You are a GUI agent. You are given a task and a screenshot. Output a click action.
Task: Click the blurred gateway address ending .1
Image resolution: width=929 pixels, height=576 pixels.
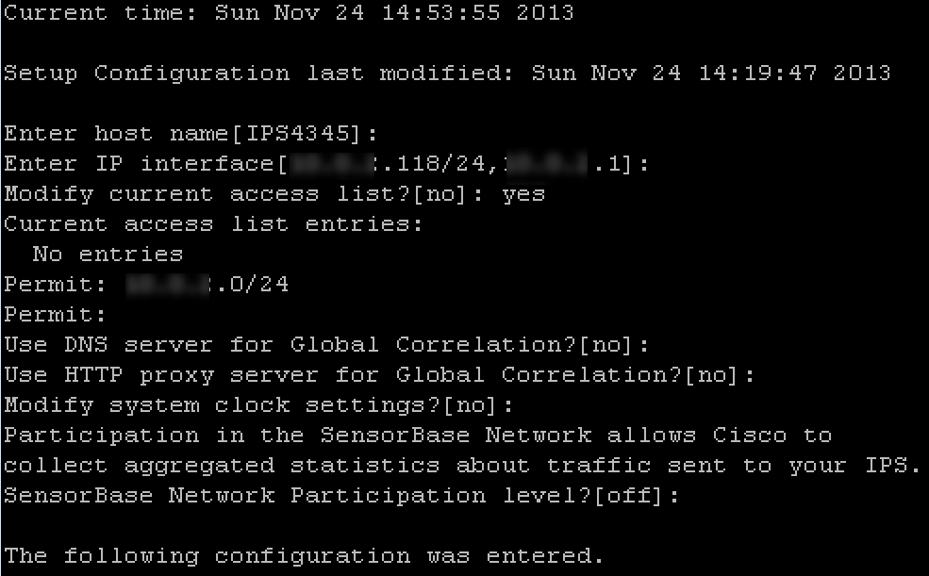(564, 164)
